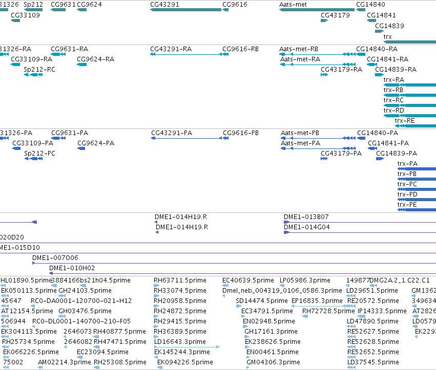Select the CG43291-PA protein label
Screen dimensions: 436x370
172,133
